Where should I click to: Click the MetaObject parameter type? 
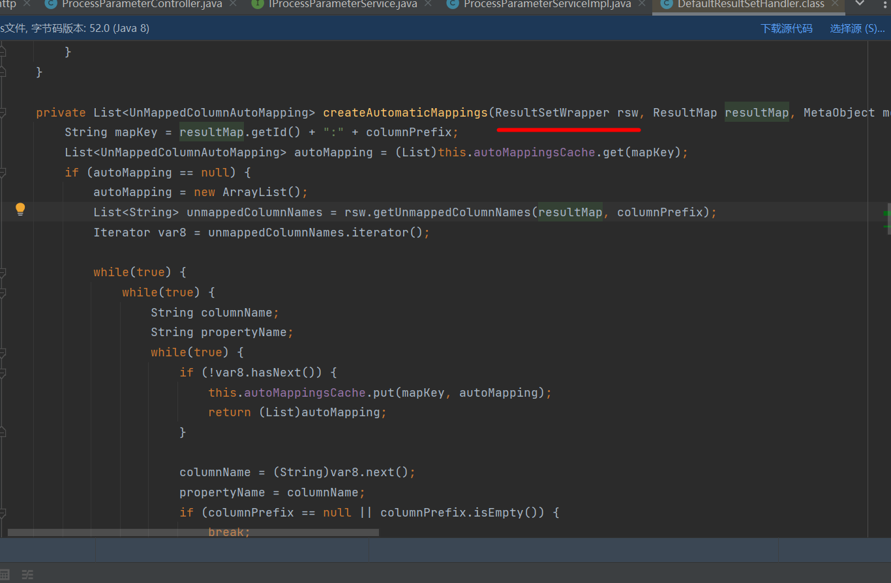click(839, 113)
